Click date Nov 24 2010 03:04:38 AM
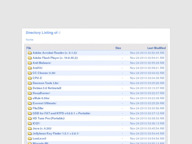The height and width of the screenshot is (144, 192). click(x=147, y=78)
